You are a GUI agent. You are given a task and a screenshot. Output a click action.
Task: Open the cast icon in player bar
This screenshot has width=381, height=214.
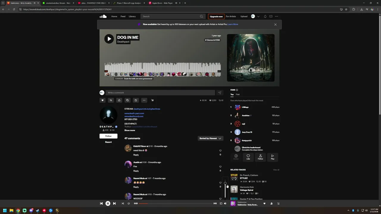(221, 204)
